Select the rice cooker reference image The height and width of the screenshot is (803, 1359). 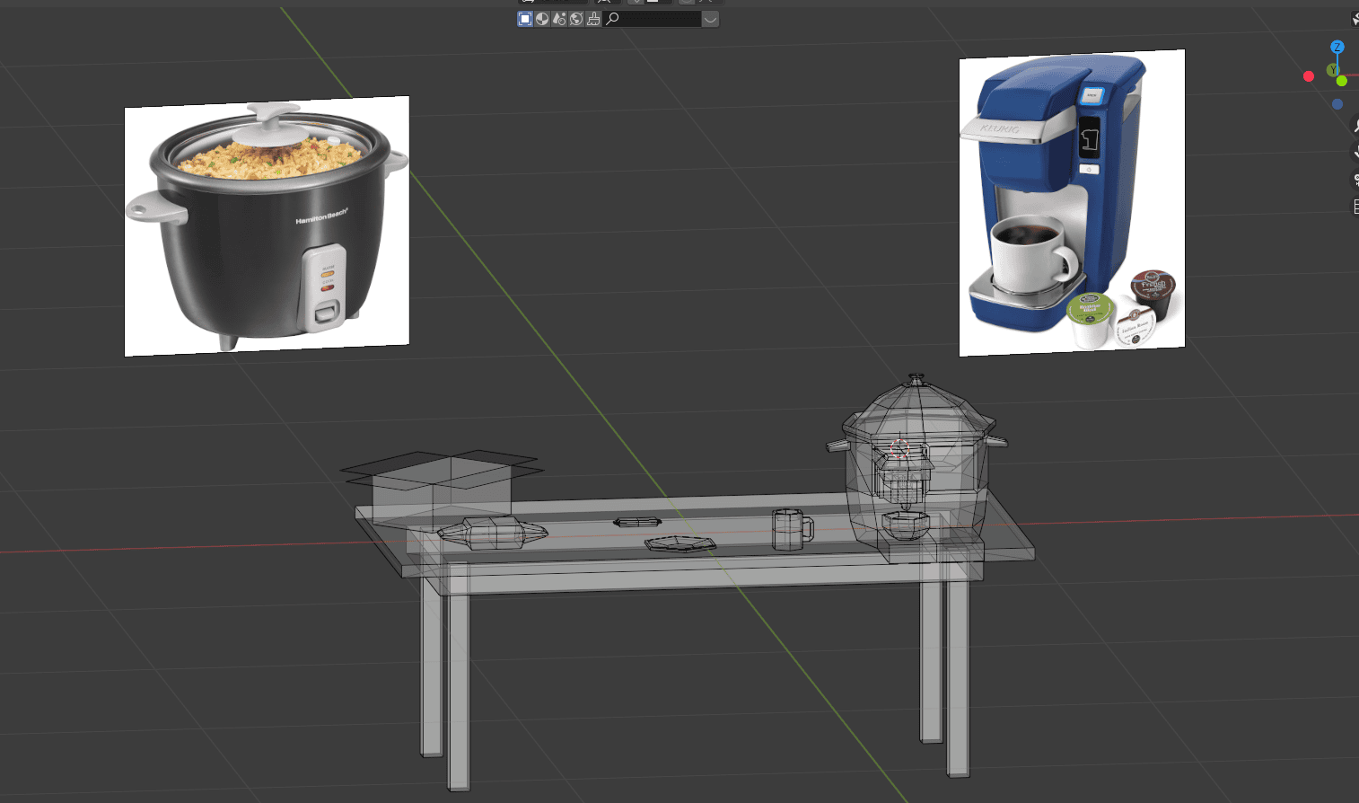point(267,226)
